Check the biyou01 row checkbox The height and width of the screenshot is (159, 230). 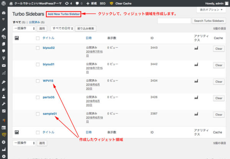click(x=38, y=65)
